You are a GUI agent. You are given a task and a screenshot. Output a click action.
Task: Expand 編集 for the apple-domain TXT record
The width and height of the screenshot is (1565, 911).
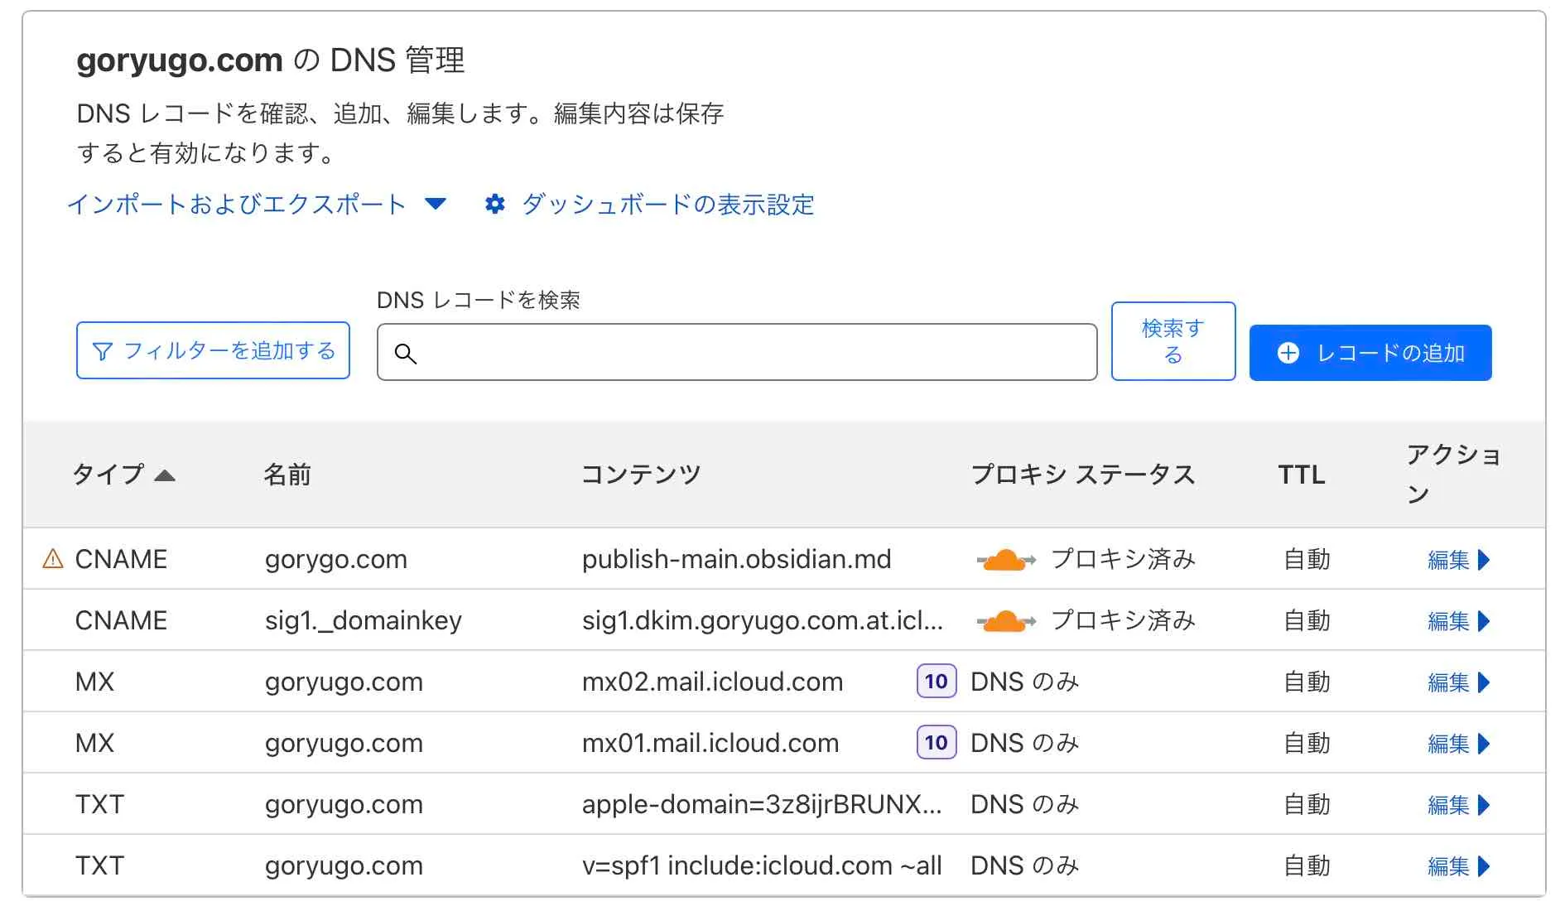click(1459, 805)
